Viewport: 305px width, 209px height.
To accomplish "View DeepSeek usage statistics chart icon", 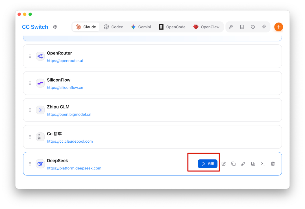I will click(x=253, y=164).
